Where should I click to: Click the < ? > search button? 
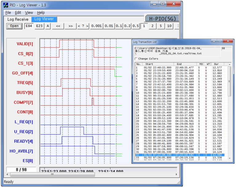pos(83,26)
